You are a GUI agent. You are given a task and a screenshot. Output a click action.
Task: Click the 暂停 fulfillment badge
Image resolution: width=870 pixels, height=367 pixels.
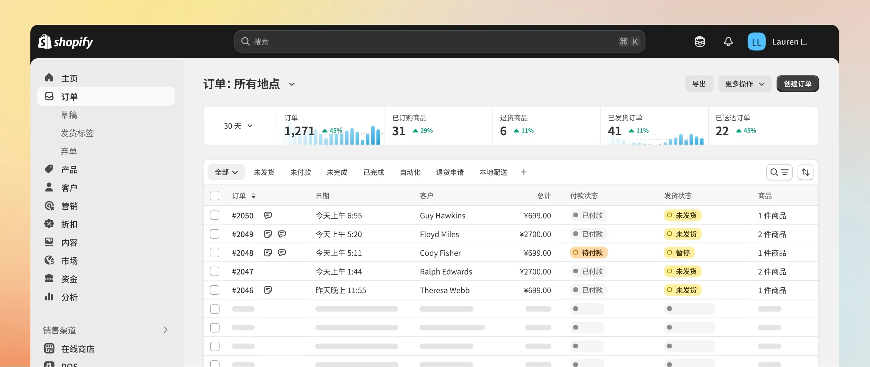click(x=679, y=252)
